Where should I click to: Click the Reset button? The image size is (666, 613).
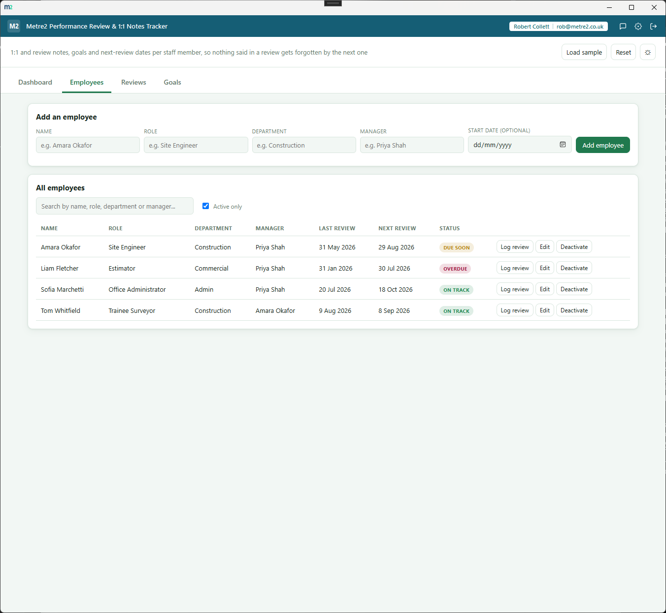click(x=623, y=52)
